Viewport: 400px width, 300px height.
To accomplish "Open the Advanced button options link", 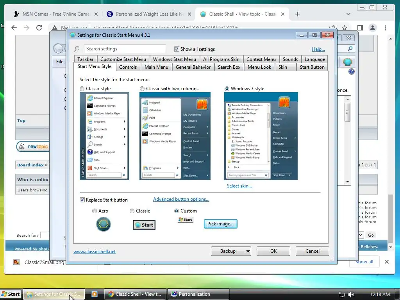I will [181, 199].
